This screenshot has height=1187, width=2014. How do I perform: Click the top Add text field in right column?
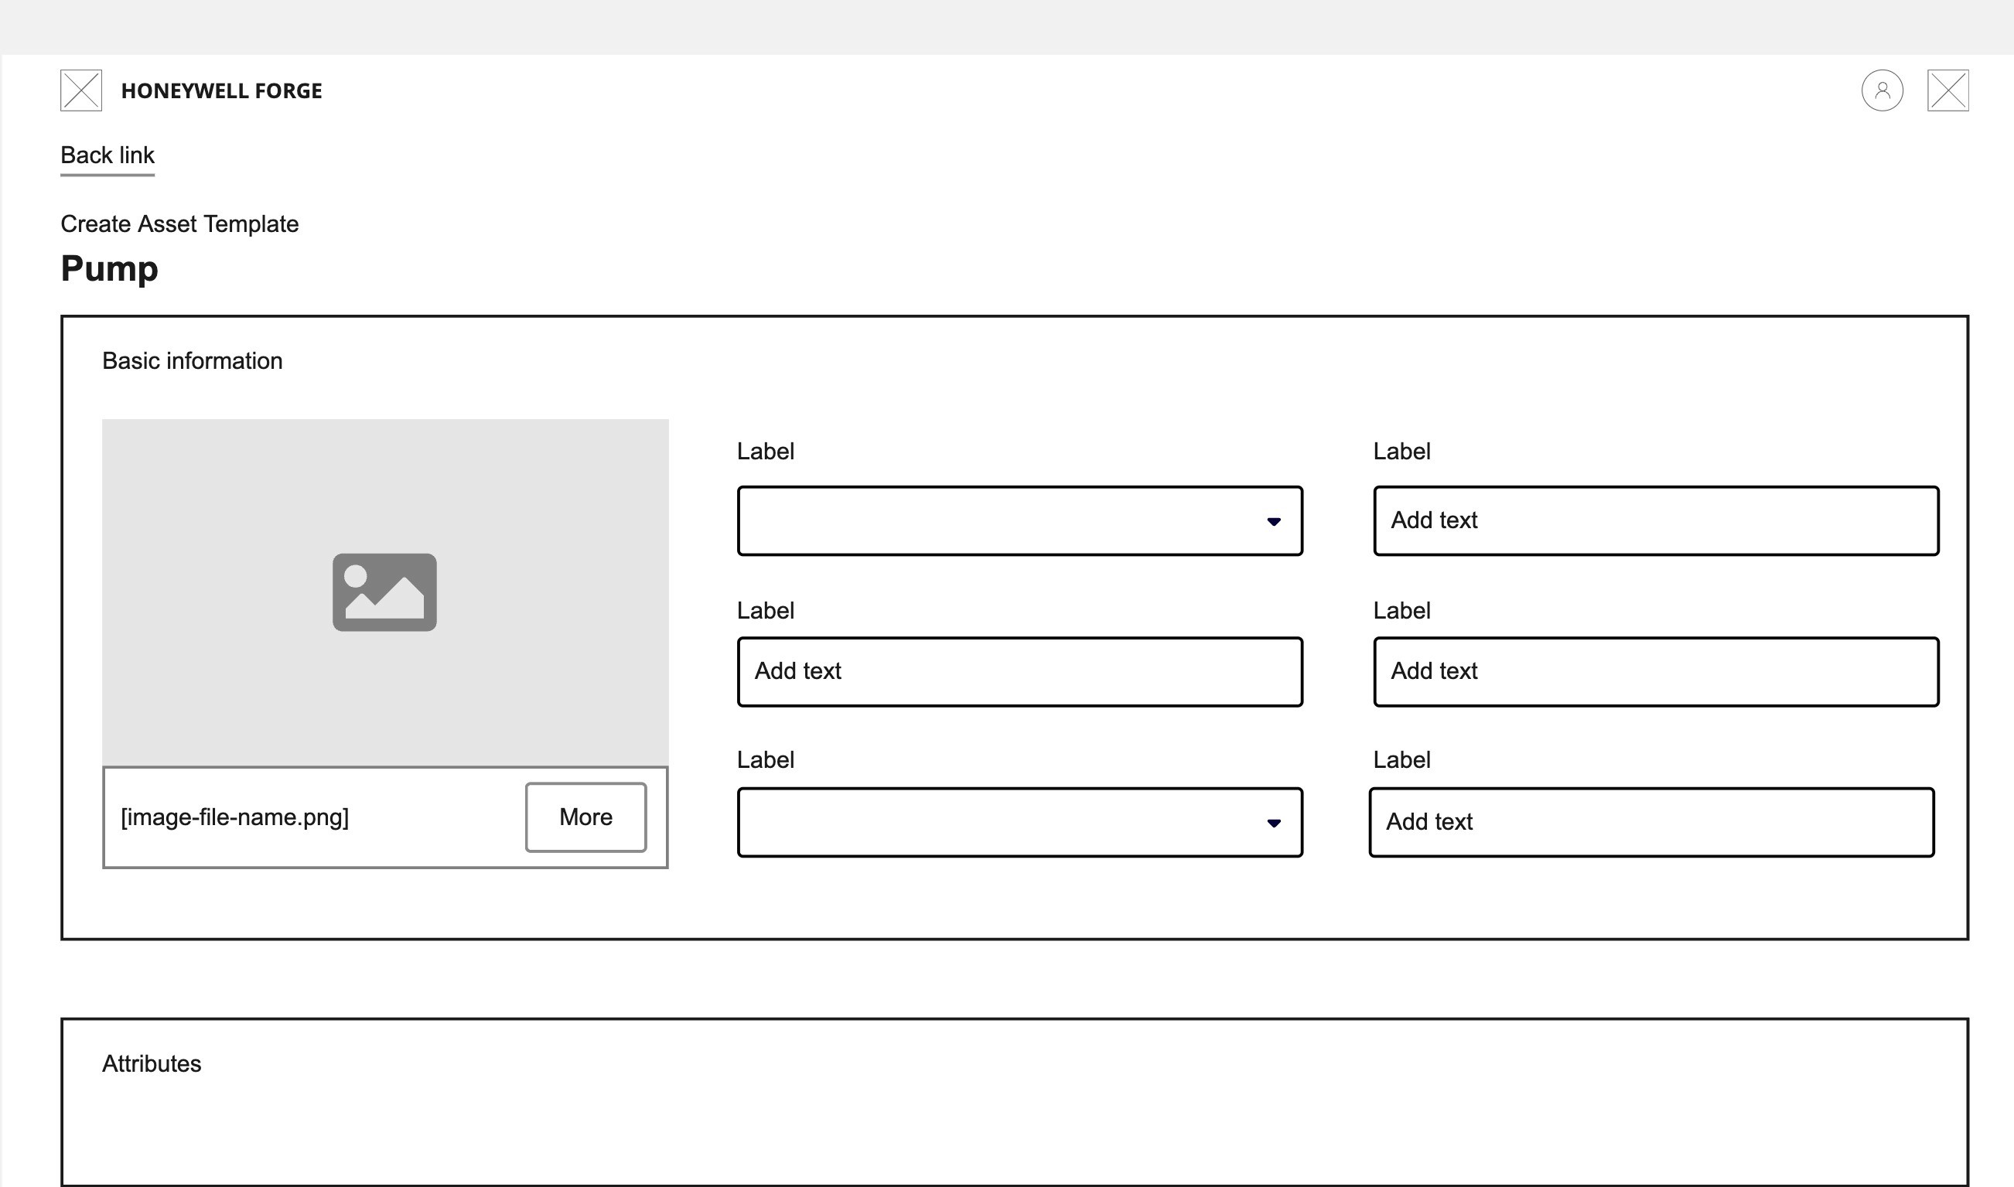tap(1656, 520)
